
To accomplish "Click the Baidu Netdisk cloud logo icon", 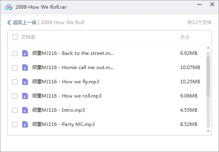I will point(8,7).
